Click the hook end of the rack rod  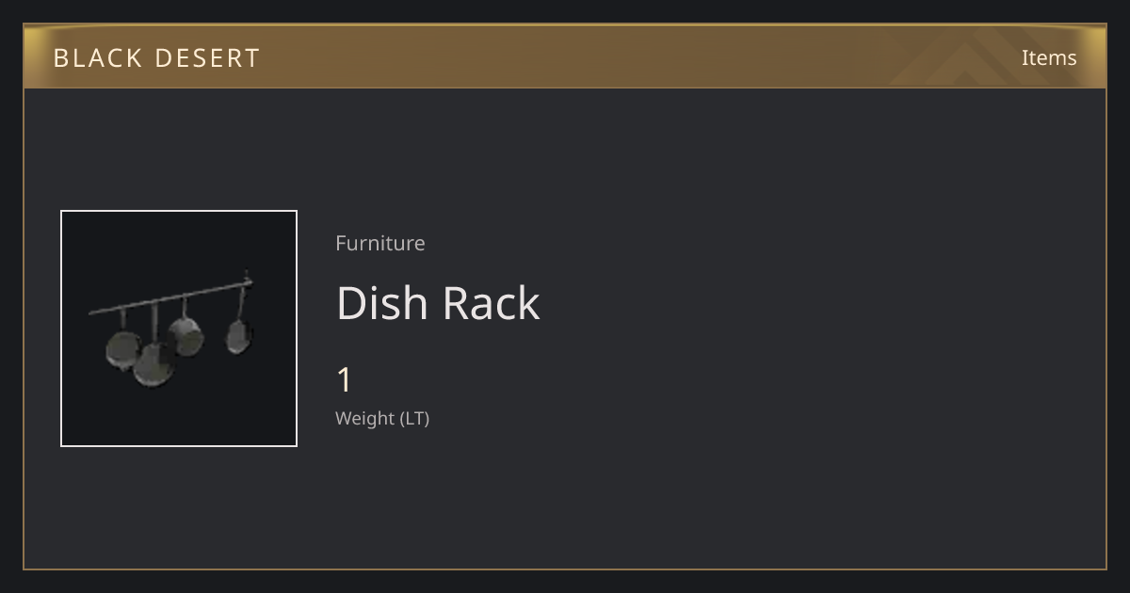click(x=247, y=279)
